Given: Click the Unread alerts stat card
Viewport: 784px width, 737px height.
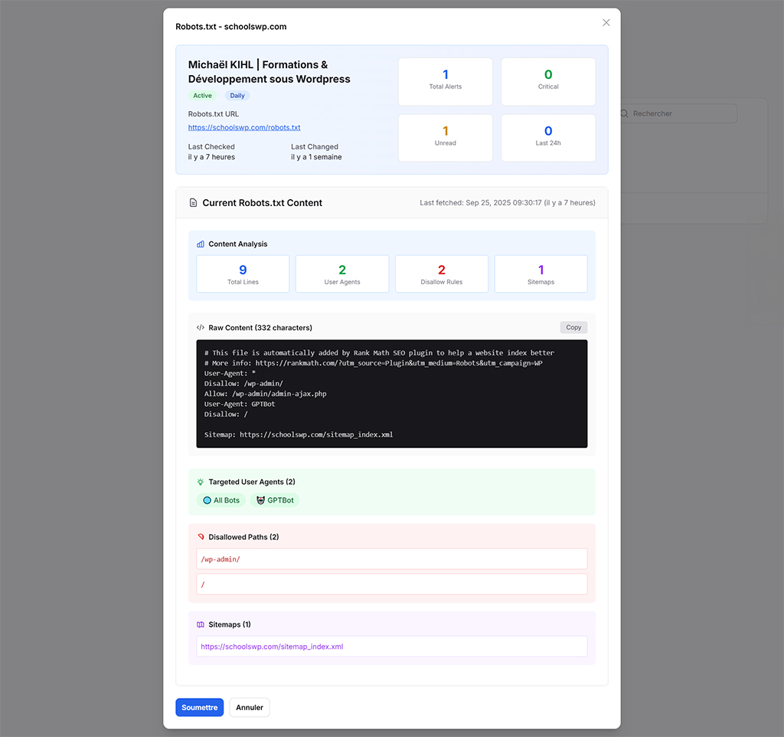Looking at the screenshot, I should [x=445, y=137].
